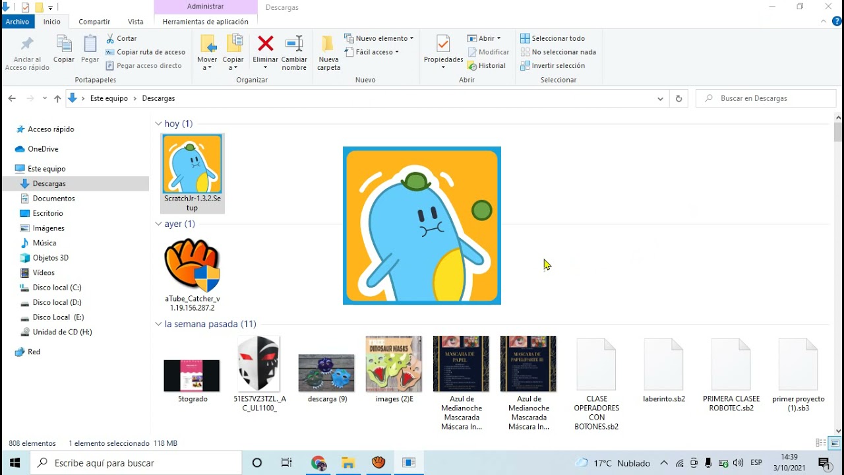Viewport: 844px width, 475px height.
Task: Click Pegar acceso directo
Action: (144, 66)
